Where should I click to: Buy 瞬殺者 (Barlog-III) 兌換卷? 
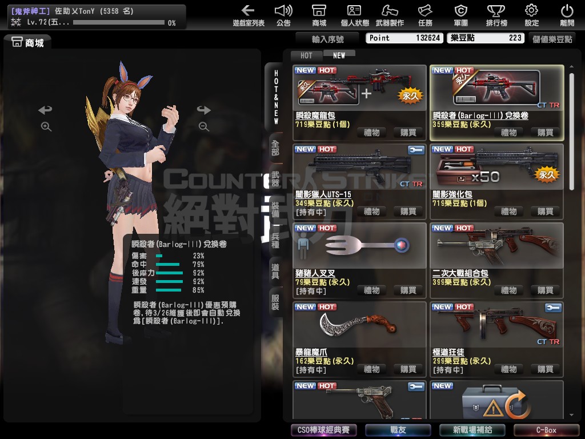coord(545,133)
